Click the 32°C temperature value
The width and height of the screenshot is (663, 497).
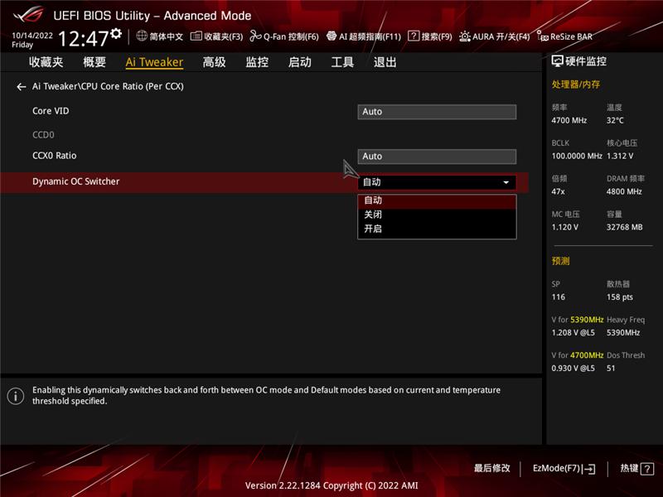(x=615, y=120)
